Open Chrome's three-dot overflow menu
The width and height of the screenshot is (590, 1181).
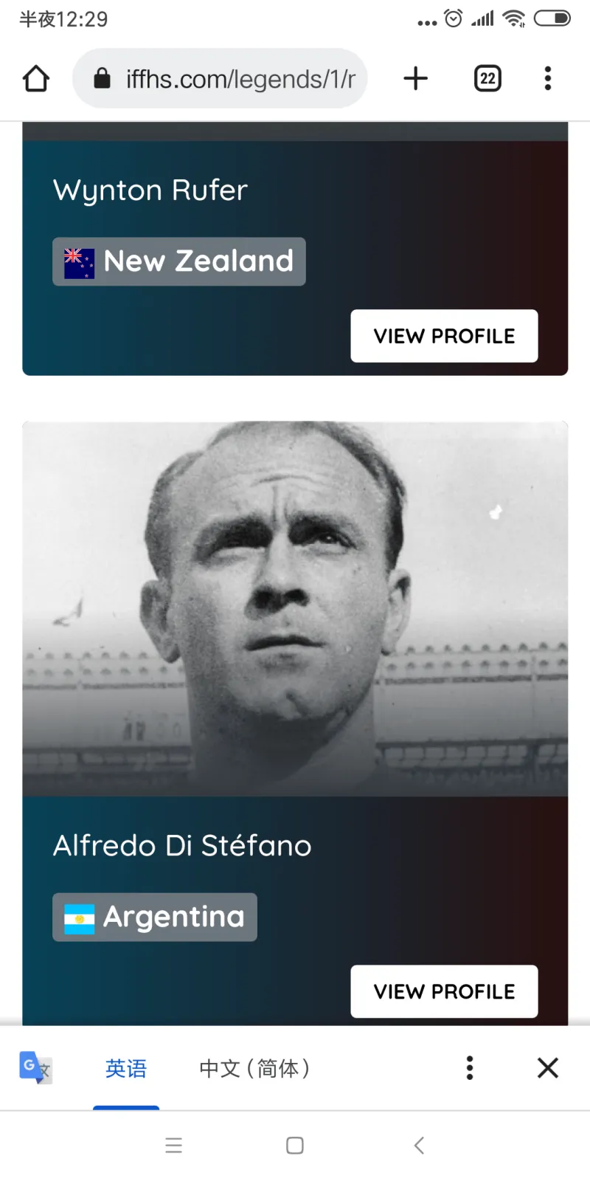[547, 78]
